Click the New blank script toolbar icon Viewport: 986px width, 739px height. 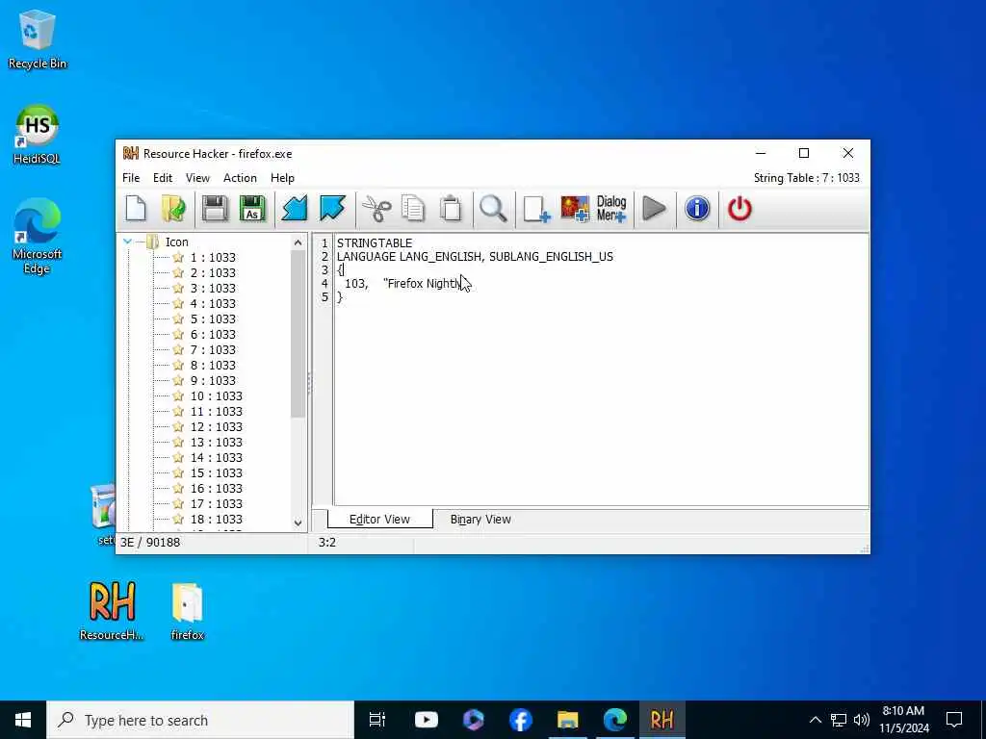pyautogui.click(x=136, y=209)
